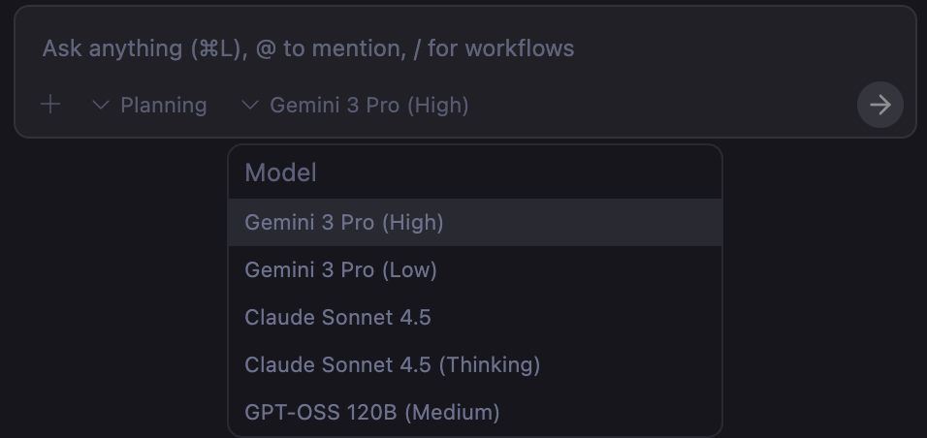Switch to Claude Sonnet 4.5 model
This screenshot has width=927, height=438.
pyautogui.click(x=337, y=318)
